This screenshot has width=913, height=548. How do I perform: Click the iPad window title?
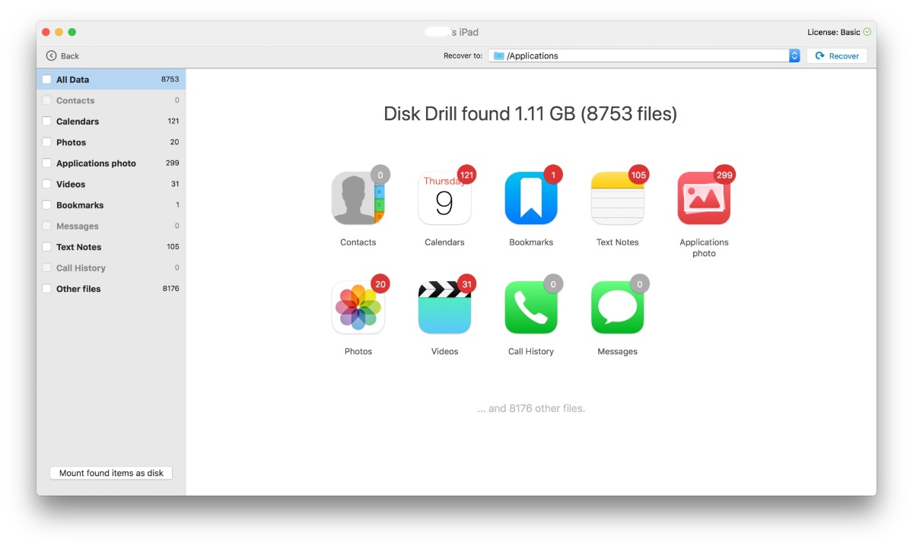[452, 32]
